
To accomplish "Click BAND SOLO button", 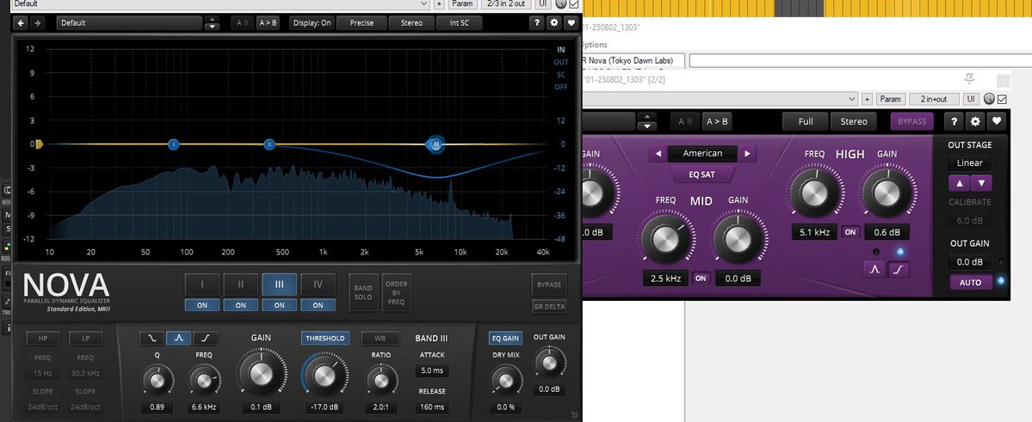I will [363, 292].
